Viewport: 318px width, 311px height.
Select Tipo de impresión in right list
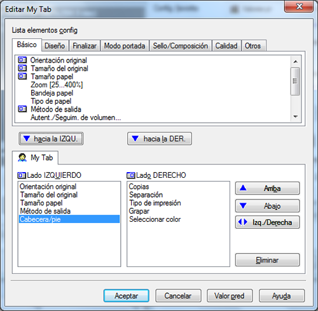click(x=155, y=203)
